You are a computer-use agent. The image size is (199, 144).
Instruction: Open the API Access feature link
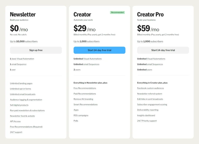click(15, 121)
